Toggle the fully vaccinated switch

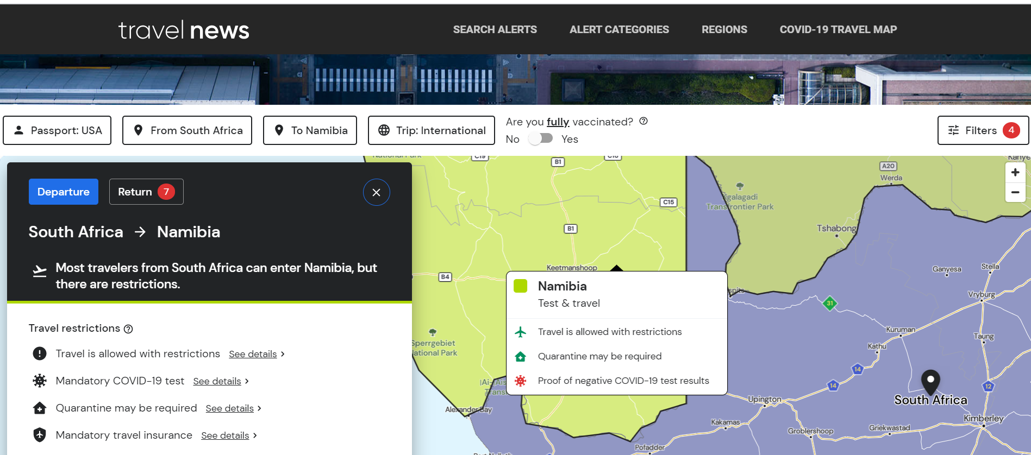pos(540,138)
